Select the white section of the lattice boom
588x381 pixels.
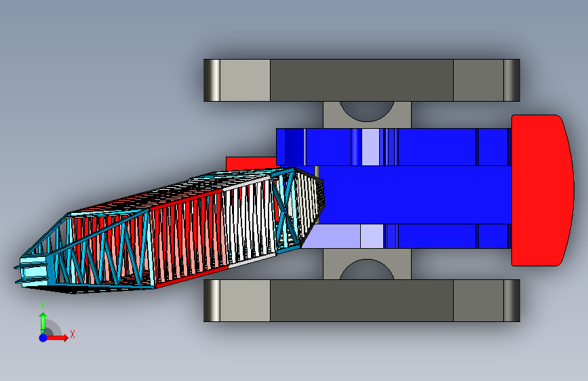[x=249, y=221]
